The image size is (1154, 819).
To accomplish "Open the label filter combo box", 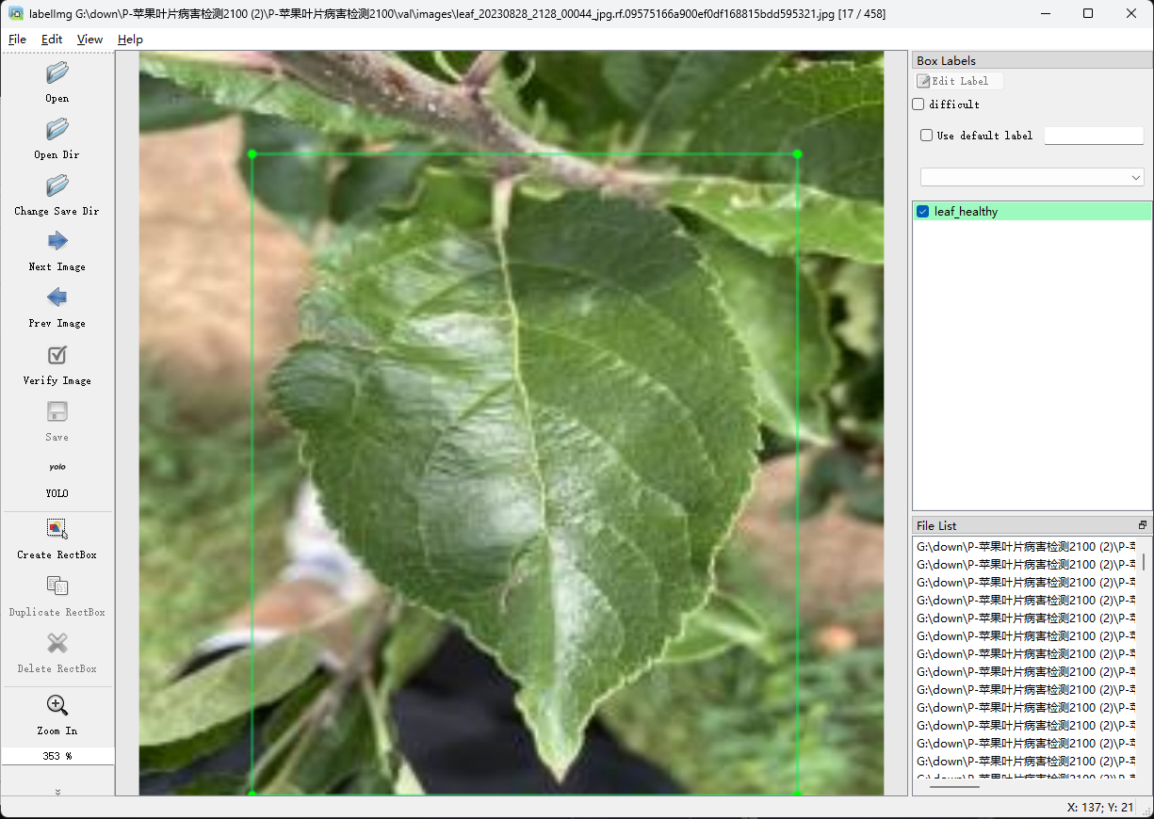I will point(1032,177).
